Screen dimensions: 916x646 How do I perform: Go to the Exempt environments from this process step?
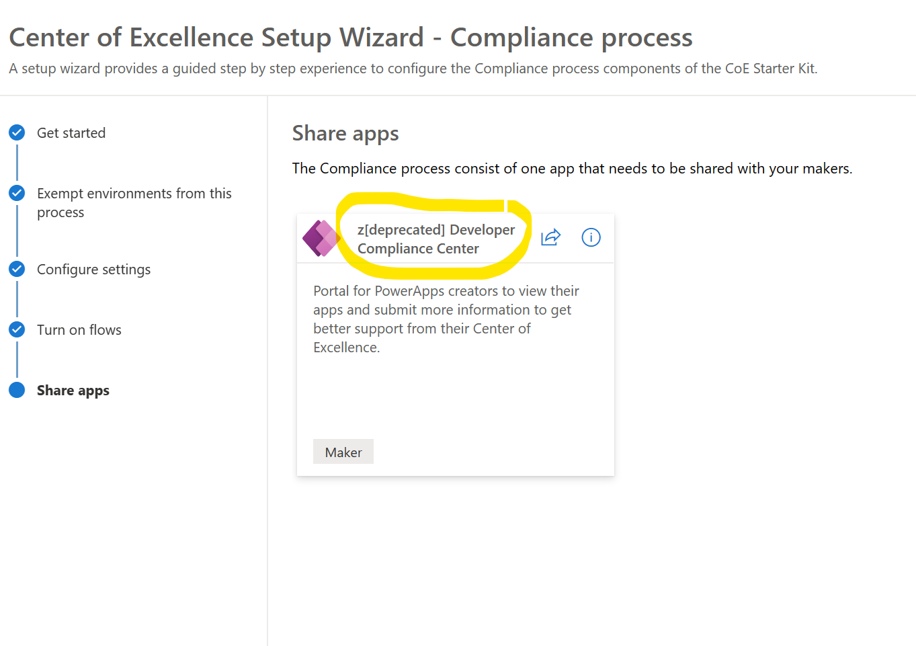tap(134, 202)
